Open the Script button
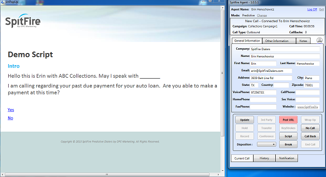Viewport: 326px width, 177px height. [x=288, y=136]
